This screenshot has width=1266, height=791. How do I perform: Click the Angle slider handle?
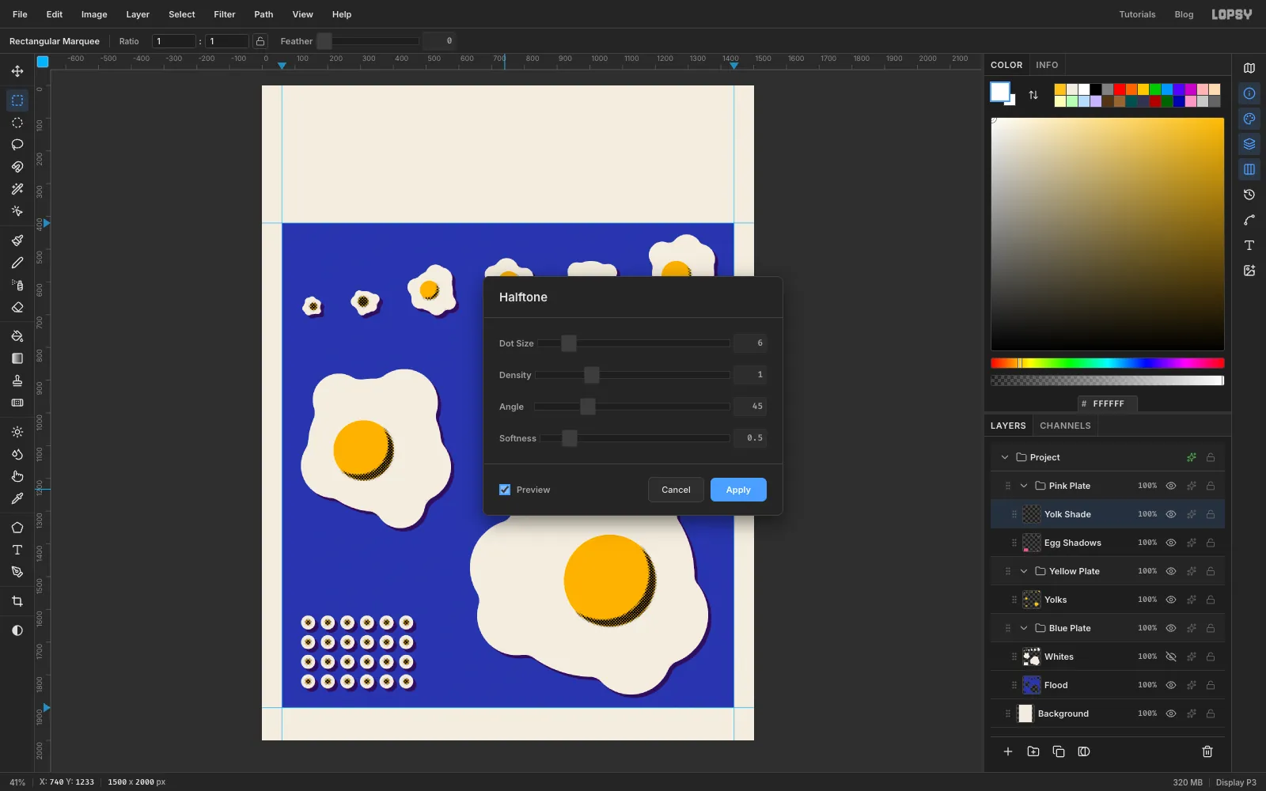pyautogui.click(x=587, y=407)
